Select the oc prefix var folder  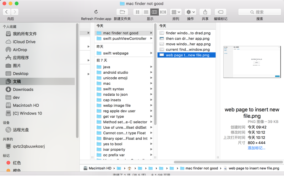click(x=124, y=155)
